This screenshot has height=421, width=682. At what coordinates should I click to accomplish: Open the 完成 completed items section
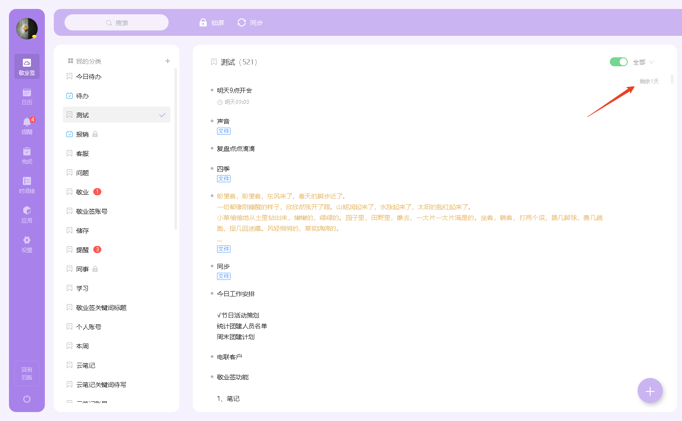(27, 155)
